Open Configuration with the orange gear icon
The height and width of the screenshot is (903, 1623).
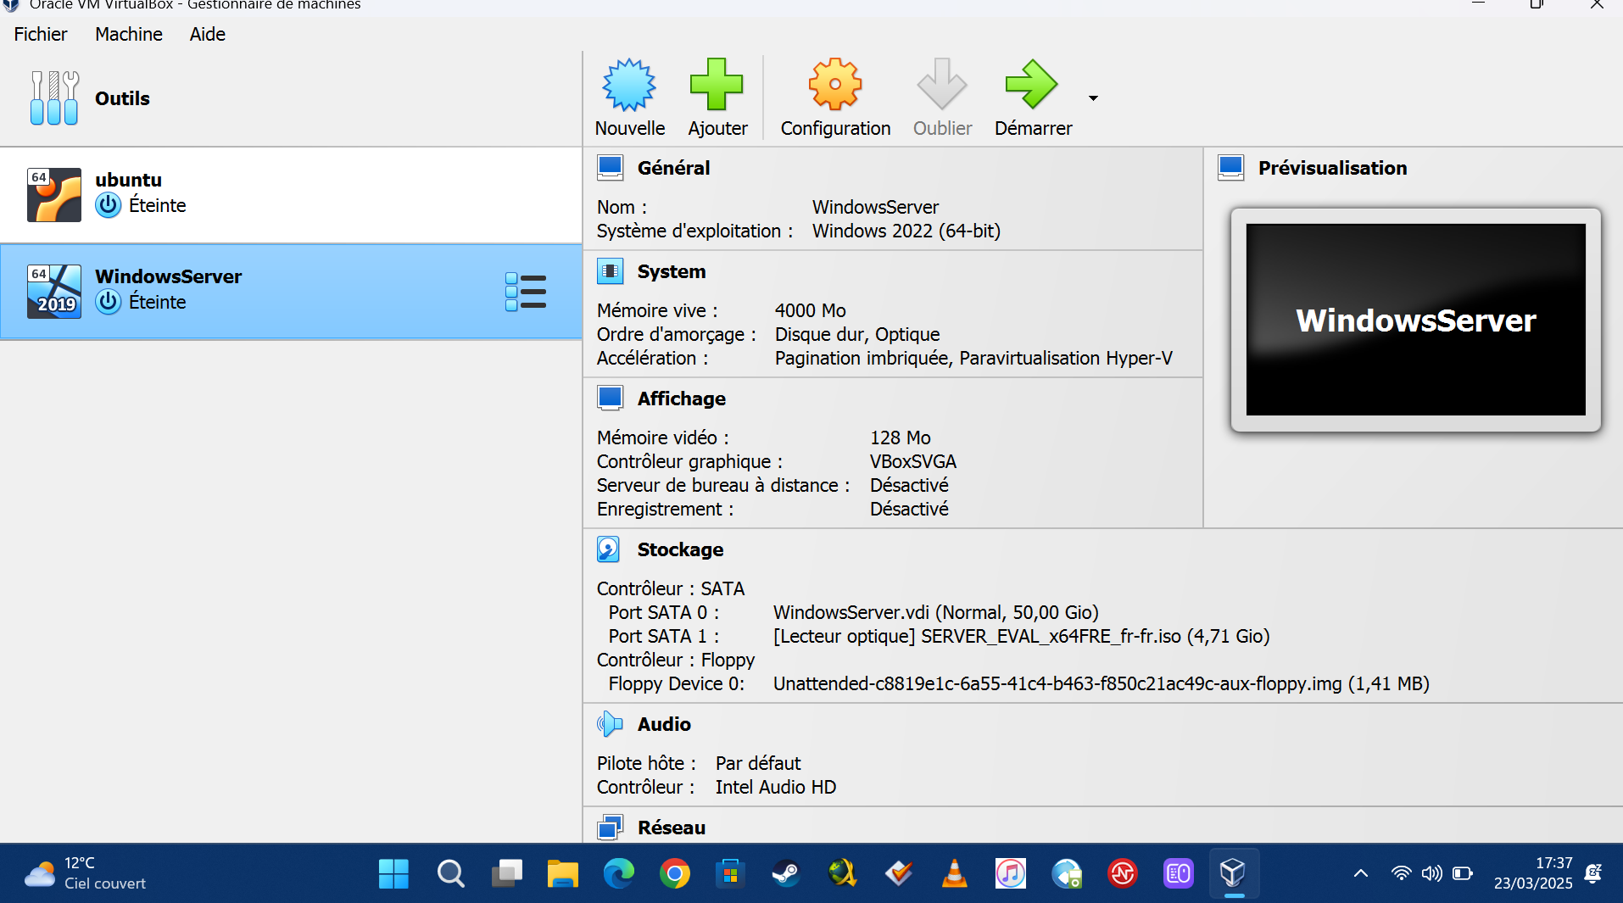(x=834, y=85)
